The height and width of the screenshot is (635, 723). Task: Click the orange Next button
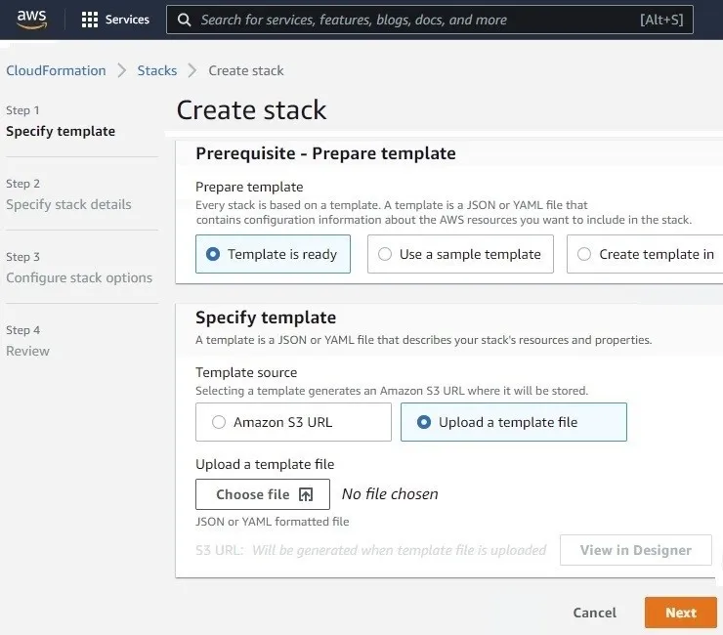(681, 613)
